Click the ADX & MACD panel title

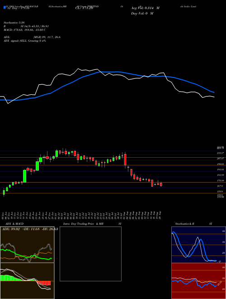14,224
